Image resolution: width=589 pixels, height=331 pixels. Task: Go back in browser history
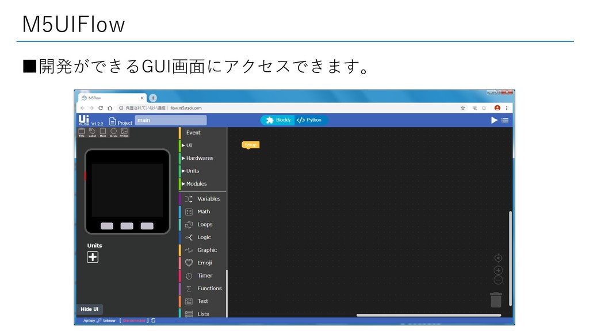click(x=82, y=107)
